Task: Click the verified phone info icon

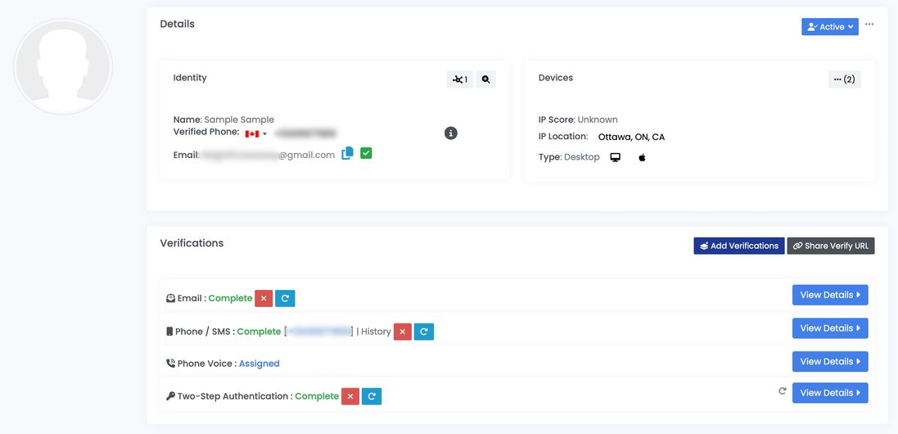Action: 450,133
